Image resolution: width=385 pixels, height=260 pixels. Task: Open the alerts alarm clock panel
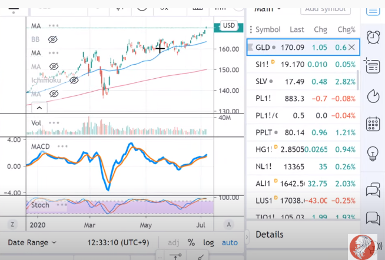coord(373,37)
